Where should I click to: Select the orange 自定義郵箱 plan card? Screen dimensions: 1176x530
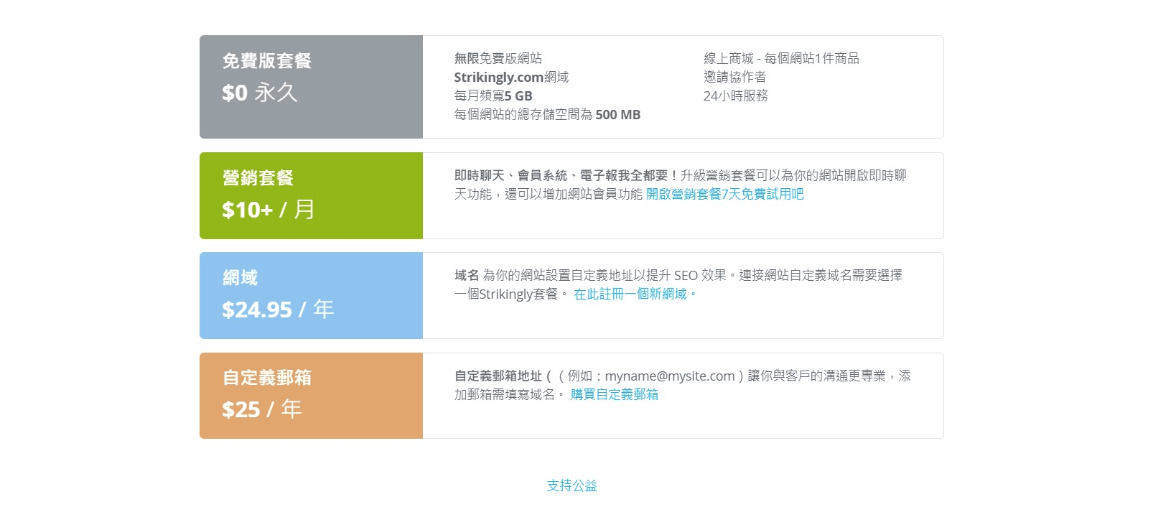[x=311, y=396]
